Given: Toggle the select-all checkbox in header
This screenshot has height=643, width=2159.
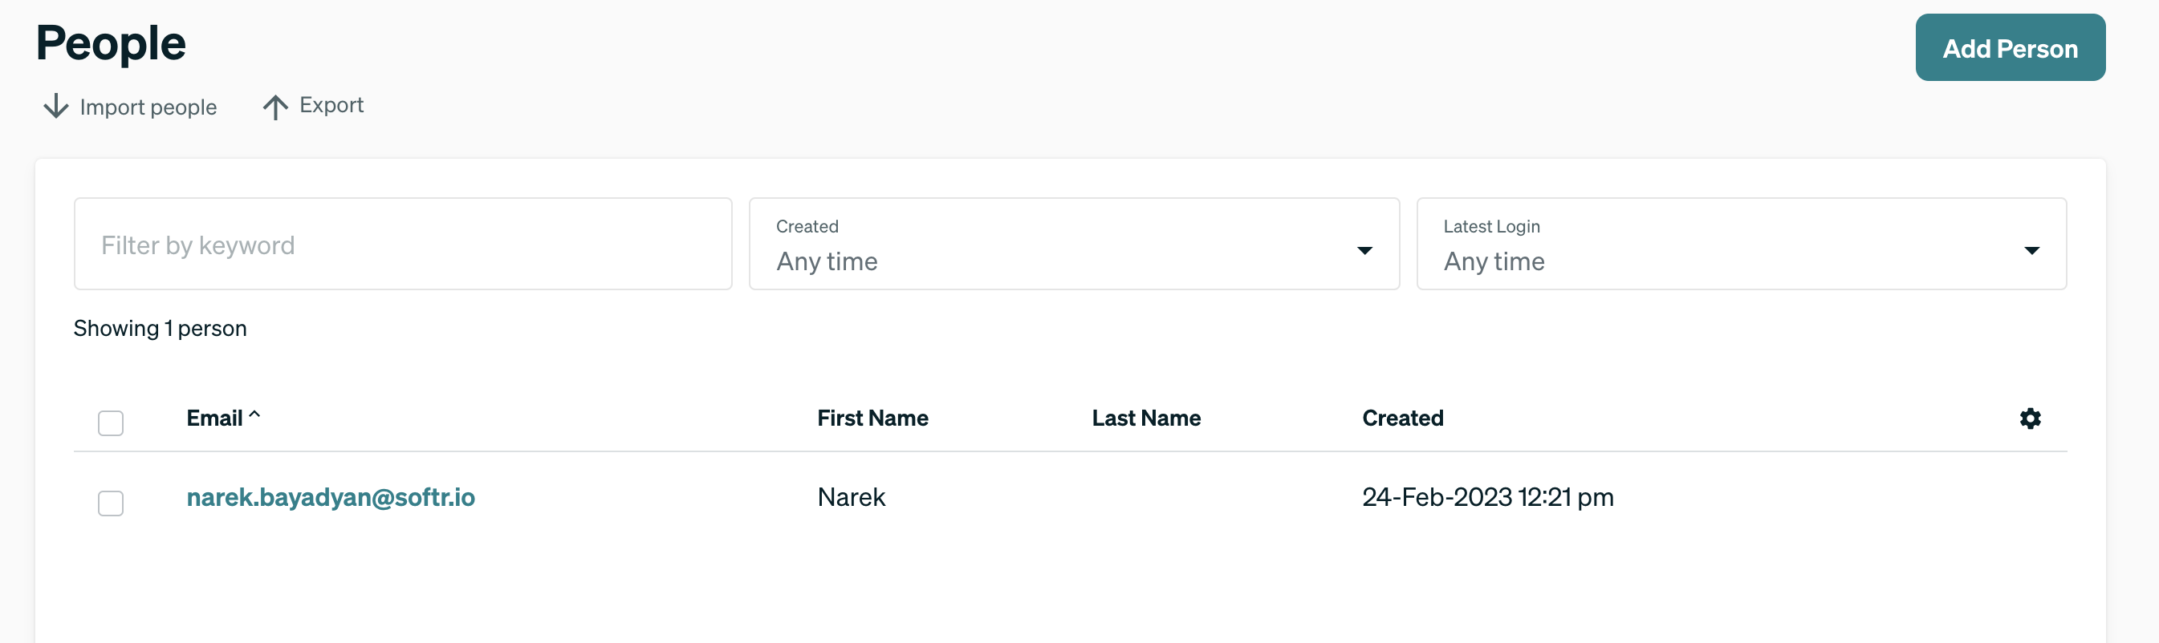Looking at the screenshot, I should (111, 423).
